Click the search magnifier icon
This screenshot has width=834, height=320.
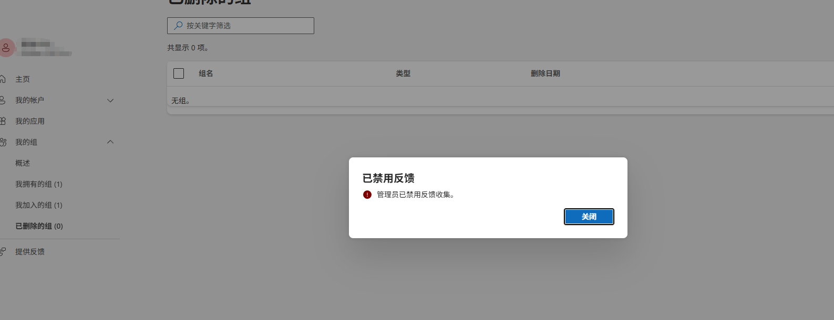pyautogui.click(x=178, y=25)
